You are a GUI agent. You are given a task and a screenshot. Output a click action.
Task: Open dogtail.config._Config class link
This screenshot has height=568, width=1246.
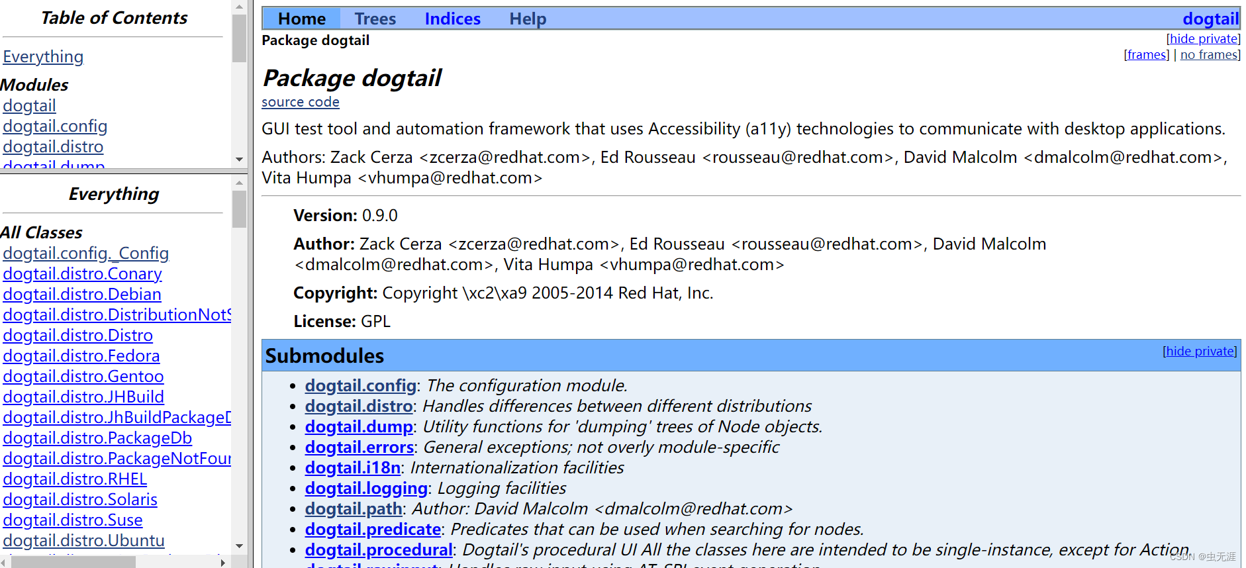point(86,254)
